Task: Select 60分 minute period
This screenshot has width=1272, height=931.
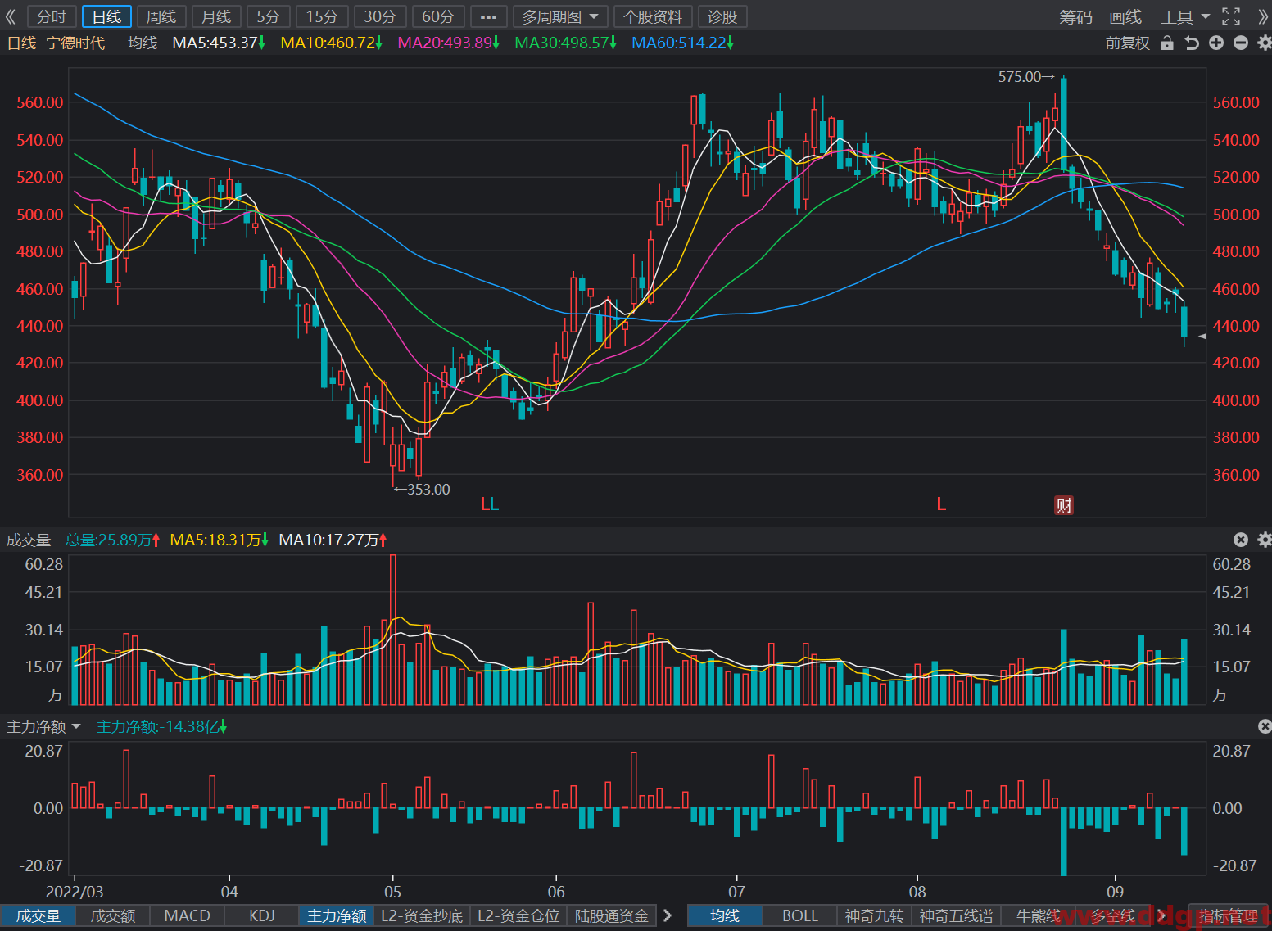Action: [x=438, y=16]
